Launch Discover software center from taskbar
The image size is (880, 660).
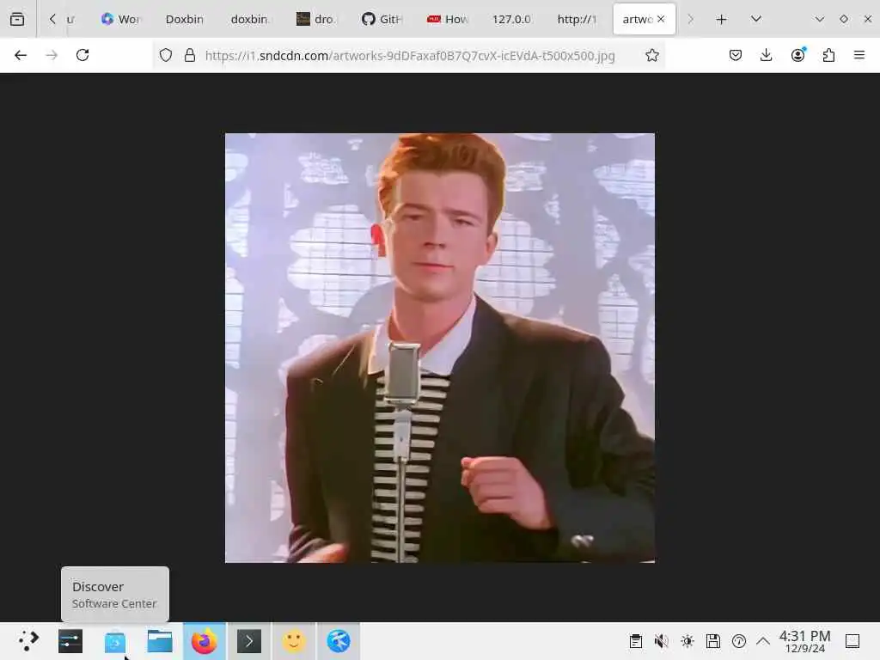click(115, 641)
